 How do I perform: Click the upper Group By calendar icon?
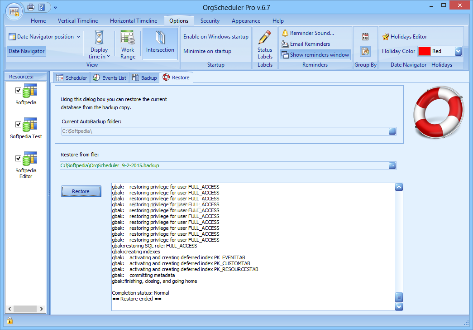[365, 37]
